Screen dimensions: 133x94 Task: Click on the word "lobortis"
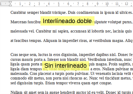[98, 31]
